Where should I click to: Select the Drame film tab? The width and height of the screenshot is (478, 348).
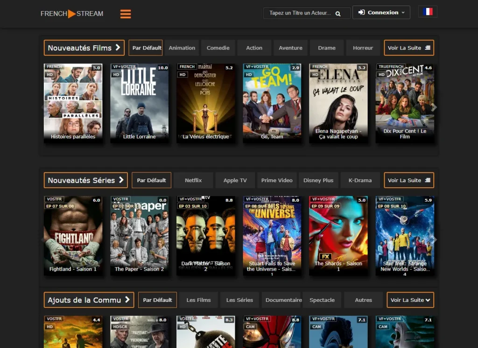[327, 48]
